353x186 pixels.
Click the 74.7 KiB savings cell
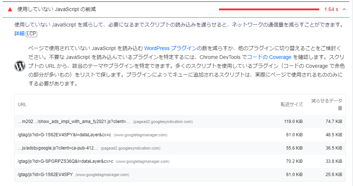coord(334,122)
